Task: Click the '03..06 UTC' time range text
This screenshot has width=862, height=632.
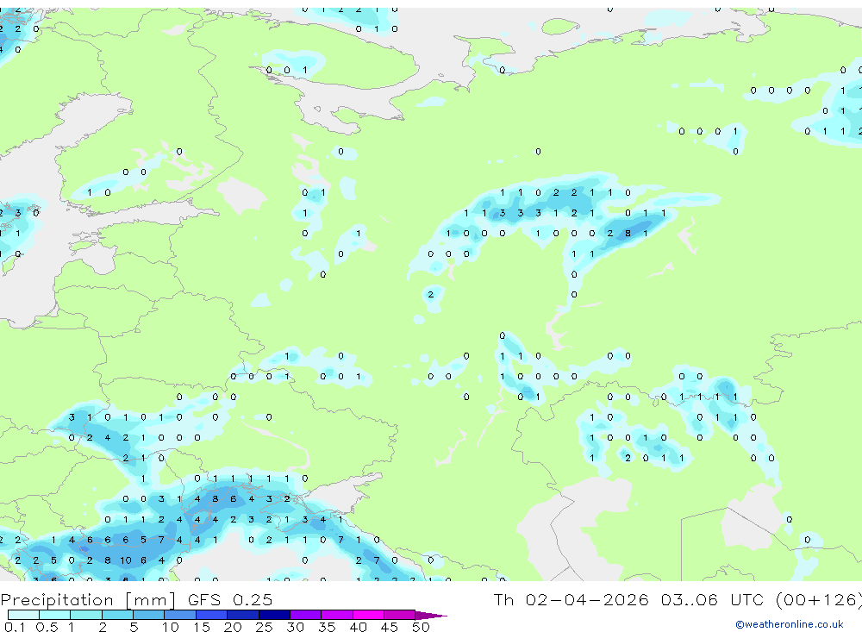Action: [712, 599]
